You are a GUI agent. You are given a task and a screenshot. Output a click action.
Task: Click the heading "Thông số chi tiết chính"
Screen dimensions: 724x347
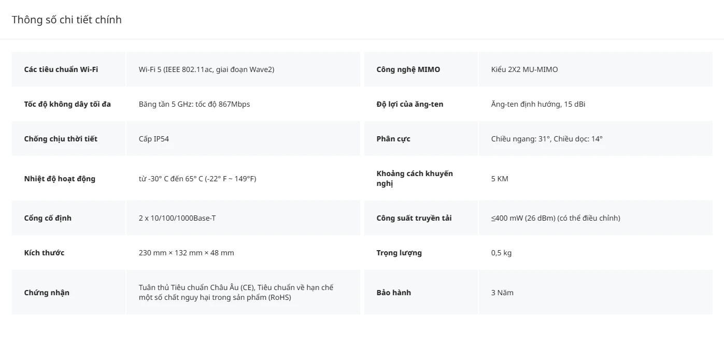click(67, 20)
